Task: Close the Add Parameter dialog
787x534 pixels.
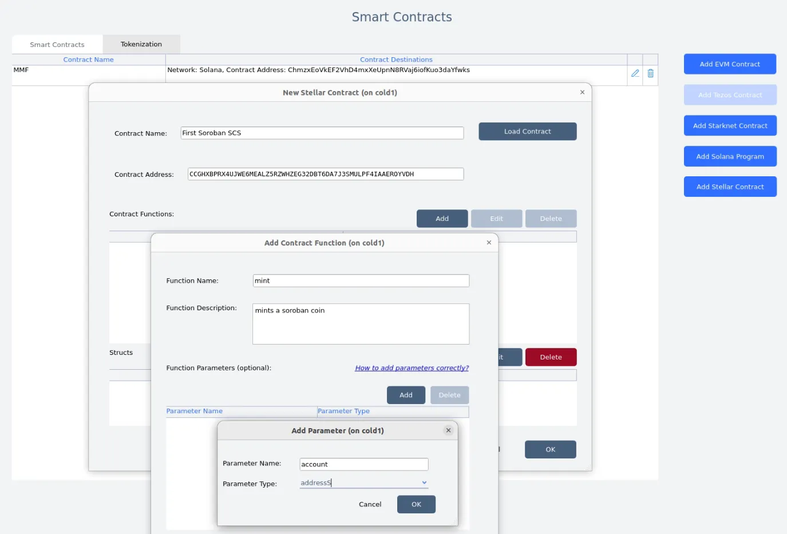Action: (448, 430)
